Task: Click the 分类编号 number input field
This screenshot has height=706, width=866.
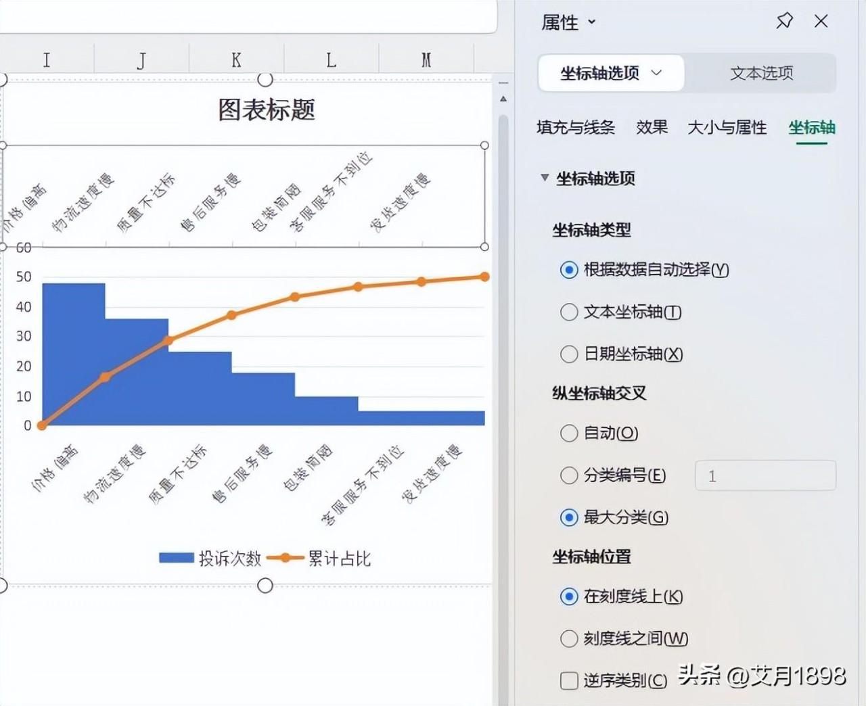Action: pos(765,475)
